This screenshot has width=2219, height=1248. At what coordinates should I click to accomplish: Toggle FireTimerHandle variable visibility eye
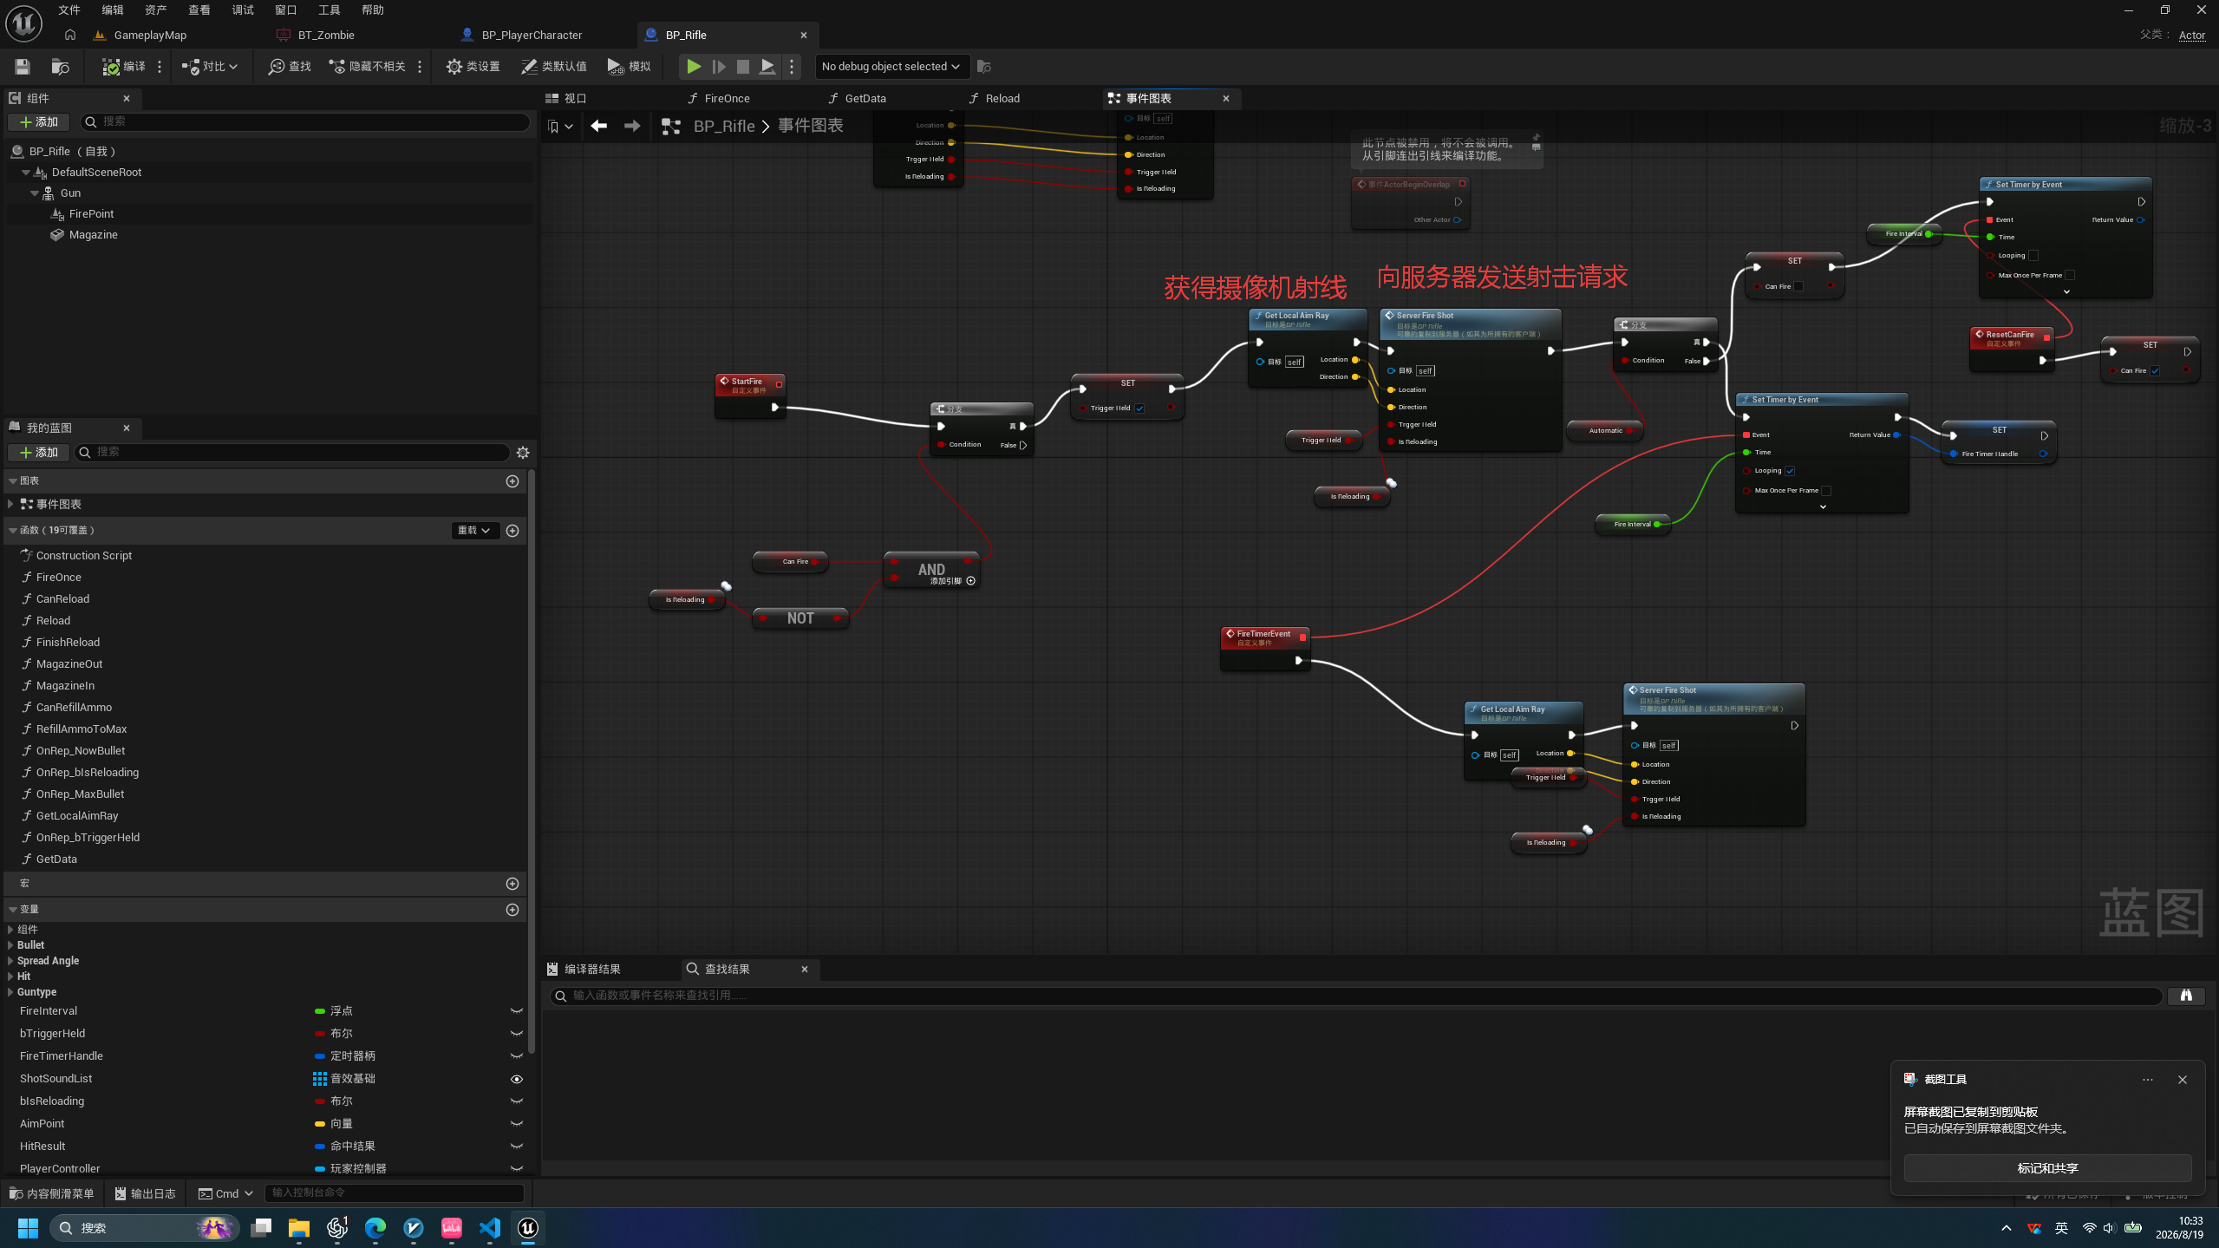click(517, 1056)
